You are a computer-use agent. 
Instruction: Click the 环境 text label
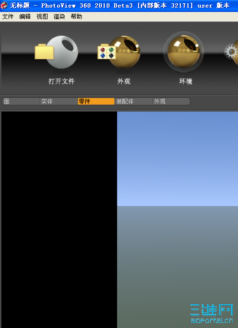point(186,81)
